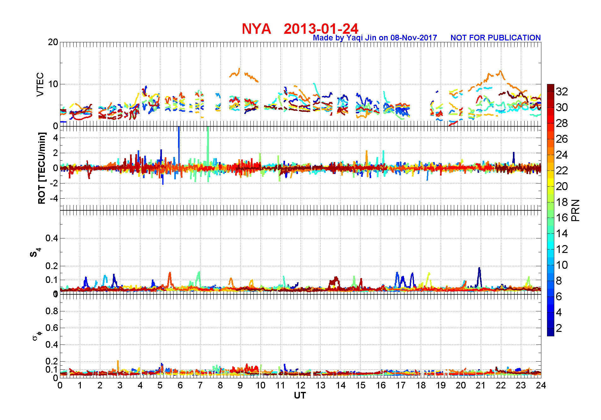Select the VTEC y-axis label
This screenshot has height=420, width=601.
[40, 84]
